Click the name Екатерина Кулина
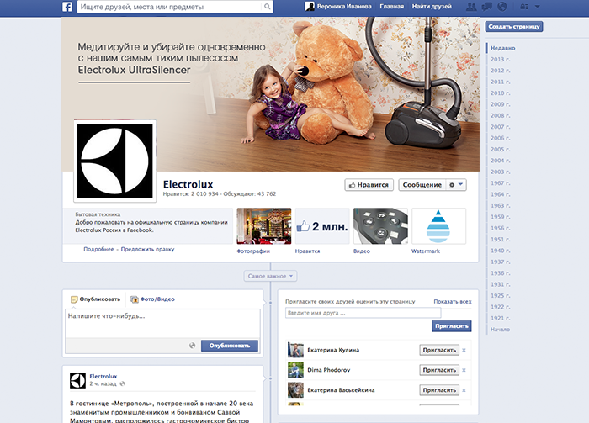Image resolution: width=589 pixels, height=423 pixels. [x=333, y=350]
